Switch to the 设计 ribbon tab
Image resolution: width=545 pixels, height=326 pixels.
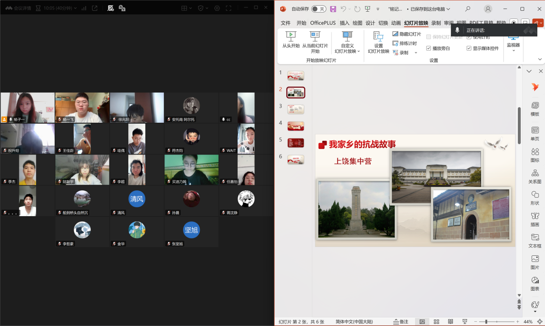[370, 23]
